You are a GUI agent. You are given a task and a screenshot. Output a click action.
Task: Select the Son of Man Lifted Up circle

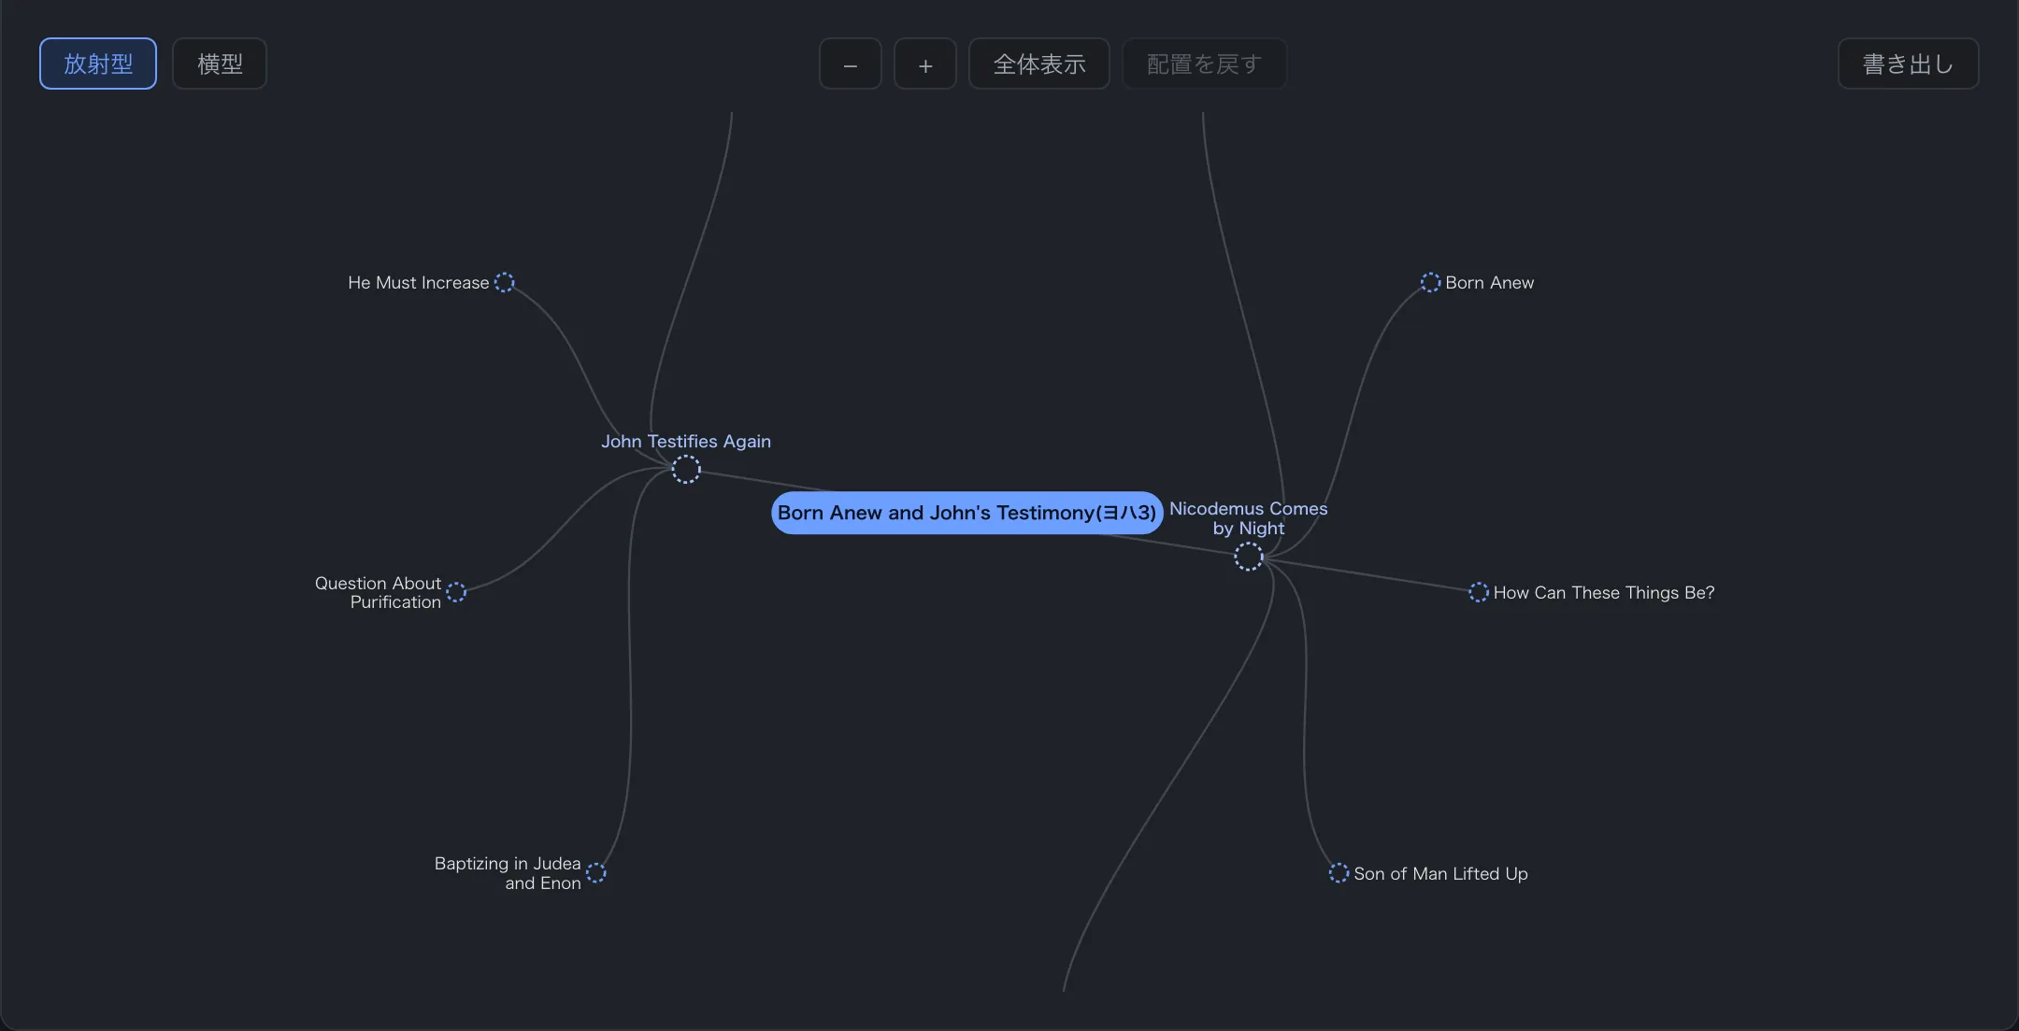tap(1339, 873)
